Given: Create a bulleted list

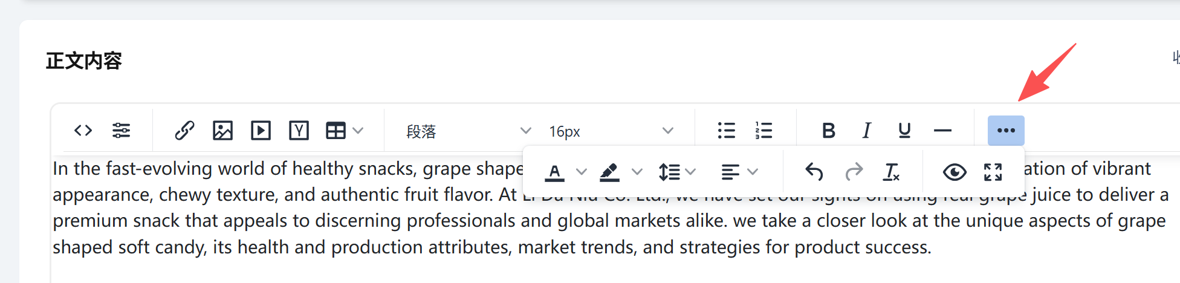Looking at the screenshot, I should 726,131.
